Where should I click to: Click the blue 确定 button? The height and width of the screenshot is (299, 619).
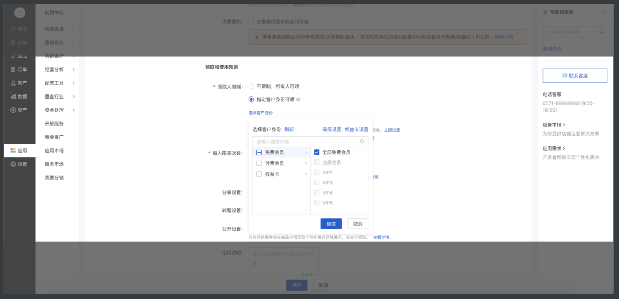331,224
